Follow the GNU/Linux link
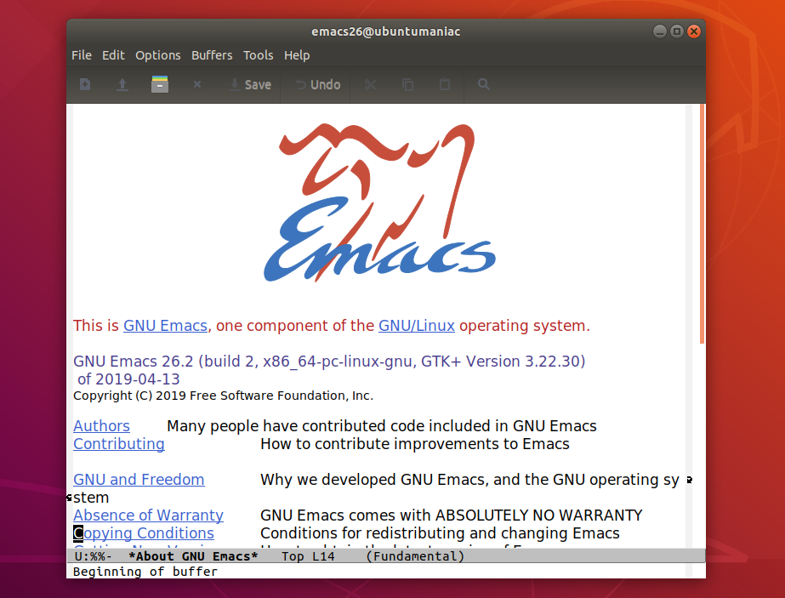This screenshot has width=785, height=598. click(x=417, y=326)
